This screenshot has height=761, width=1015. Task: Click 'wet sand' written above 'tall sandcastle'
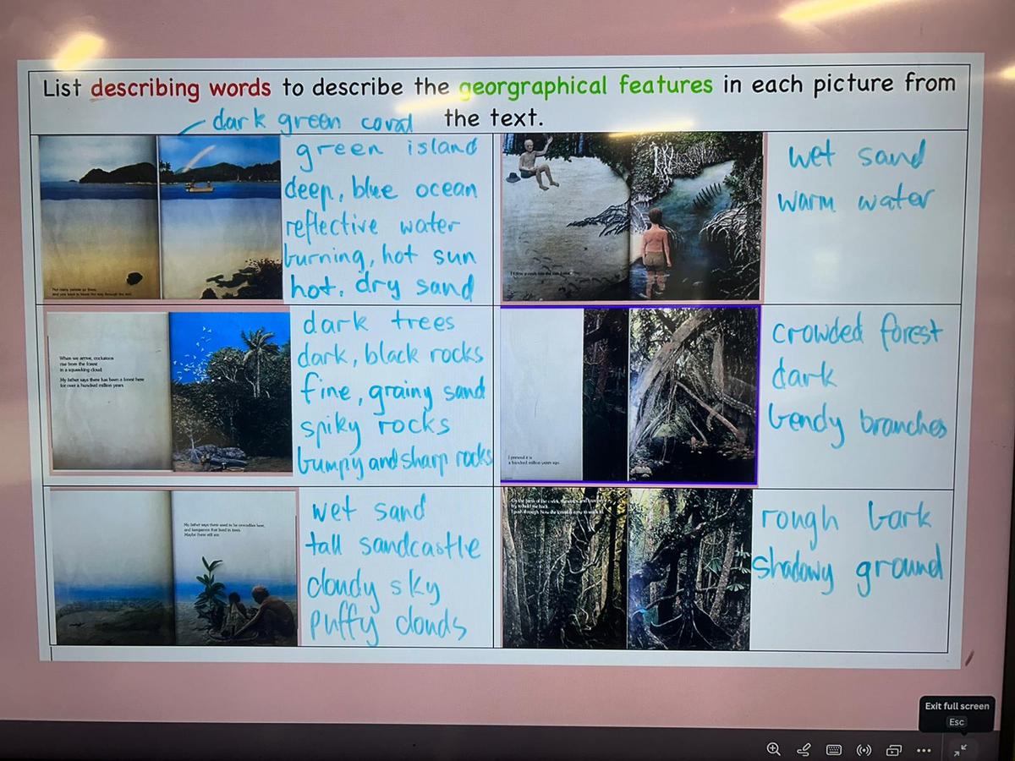(369, 511)
